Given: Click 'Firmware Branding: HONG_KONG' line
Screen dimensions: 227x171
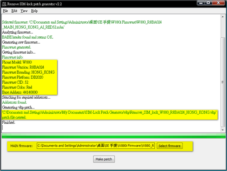Looking at the screenshot, I should (x=28, y=72).
